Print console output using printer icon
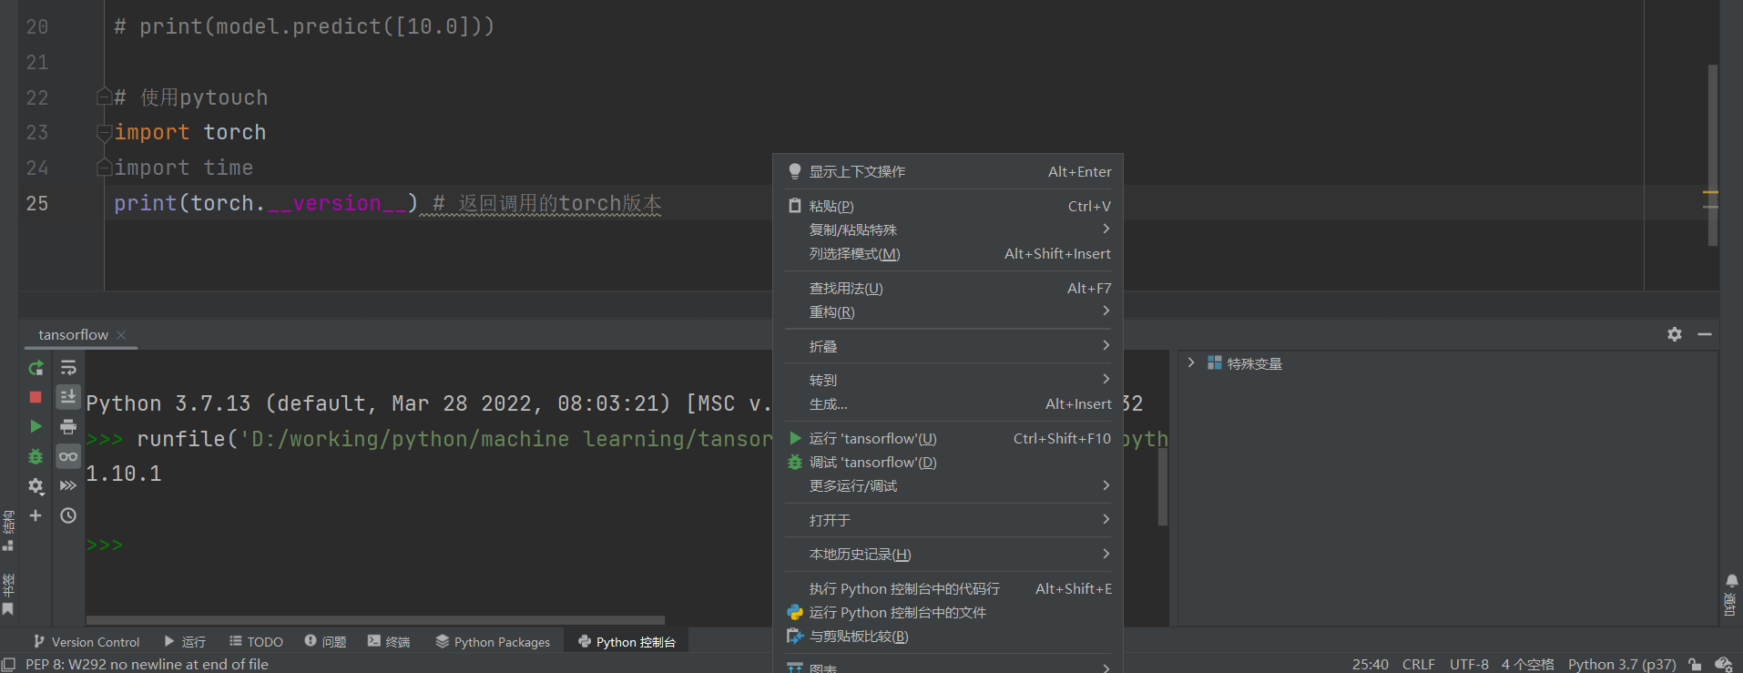 point(68,426)
